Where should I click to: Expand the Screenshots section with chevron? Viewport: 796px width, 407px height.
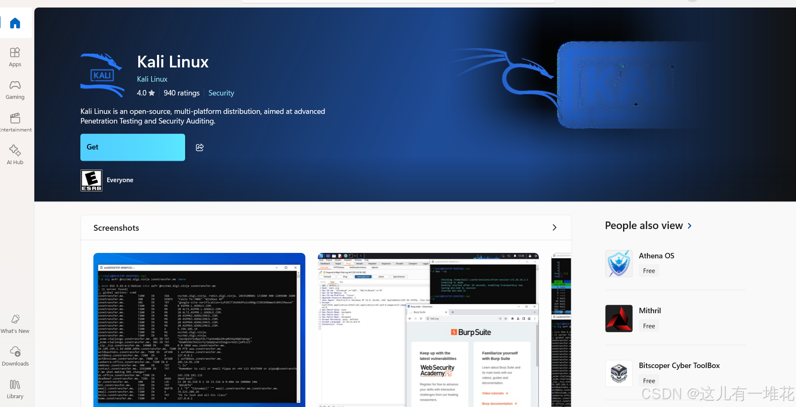tap(554, 227)
